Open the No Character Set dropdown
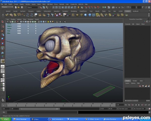This screenshot has width=151, height=121. (x=139, y=109)
